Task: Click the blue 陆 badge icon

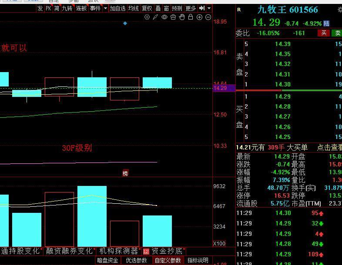Action: coord(326,23)
